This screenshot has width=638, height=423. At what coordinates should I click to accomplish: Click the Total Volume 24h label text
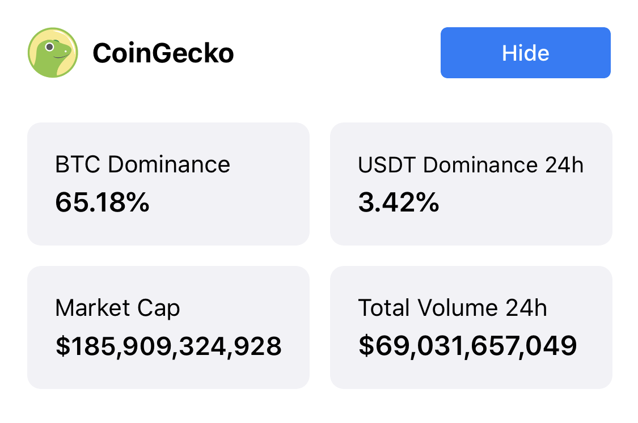[x=453, y=307]
